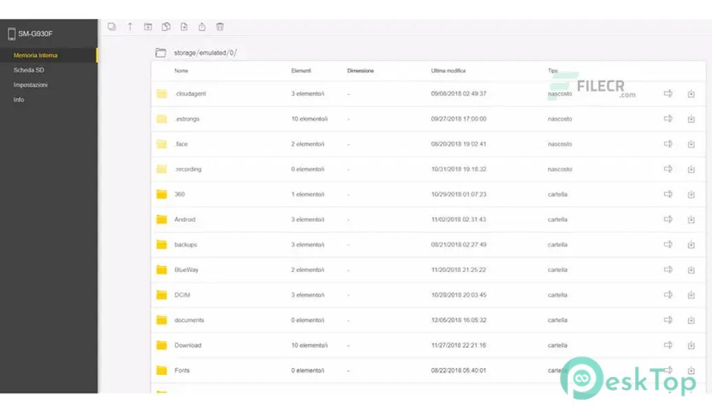The height and width of the screenshot is (412, 712).
Task: Click move icon on BlueWay row
Action: coord(668,270)
